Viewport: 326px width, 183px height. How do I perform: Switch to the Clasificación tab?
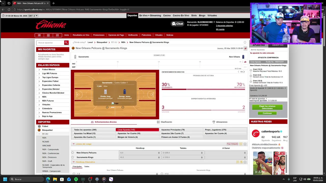(x=164, y=122)
